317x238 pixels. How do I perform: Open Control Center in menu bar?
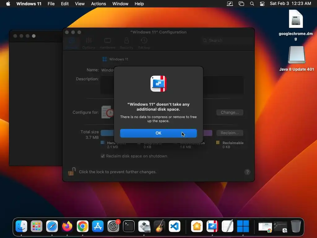pos(262,4)
